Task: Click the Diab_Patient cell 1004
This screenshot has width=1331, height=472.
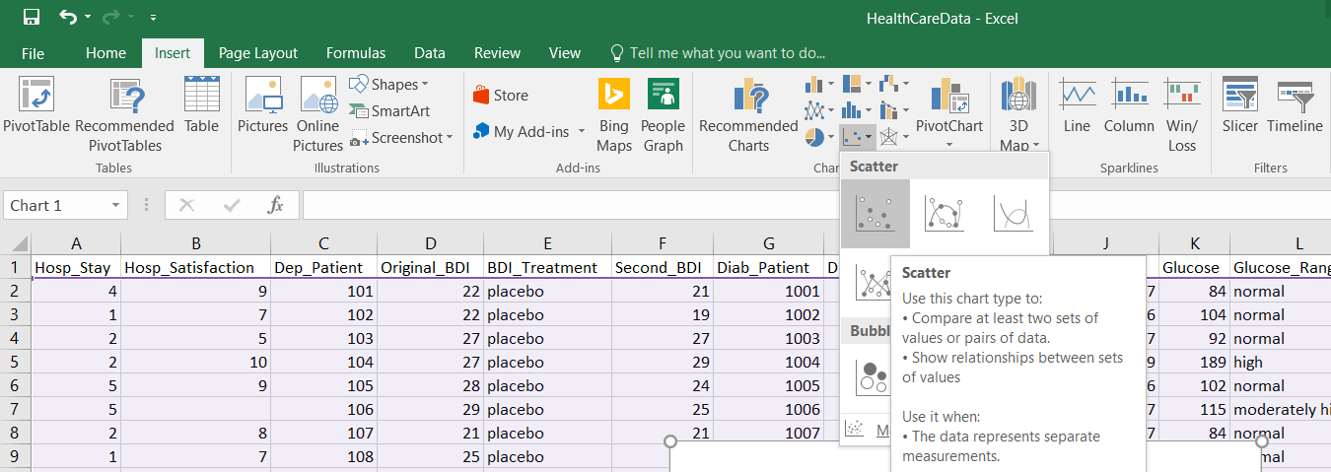Action: pos(768,362)
